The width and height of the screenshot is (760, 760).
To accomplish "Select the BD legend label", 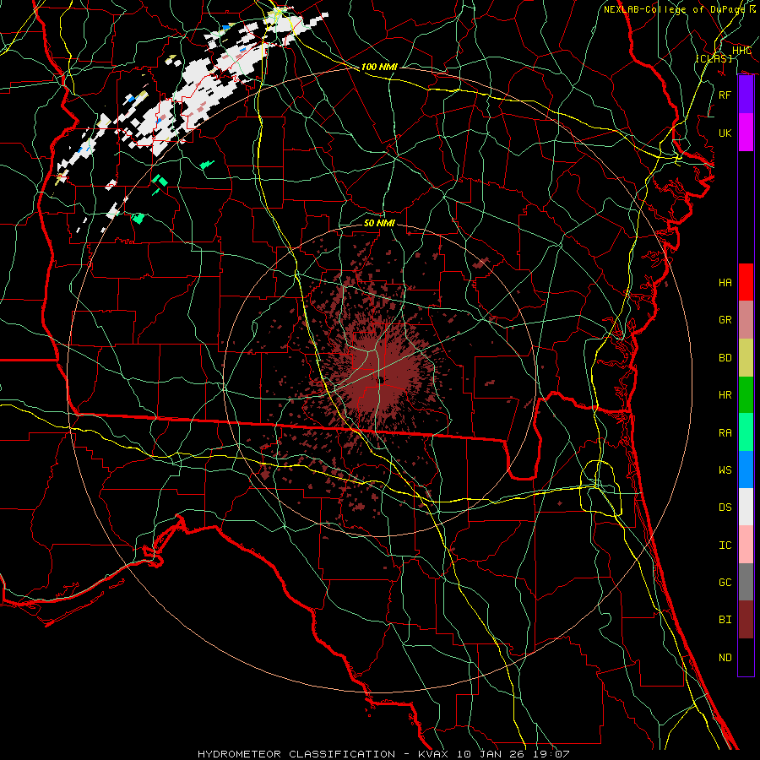I will 725,358.
